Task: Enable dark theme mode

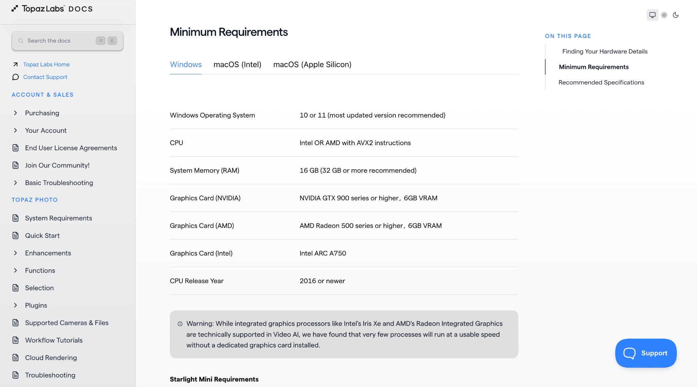Action: coord(676,15)
